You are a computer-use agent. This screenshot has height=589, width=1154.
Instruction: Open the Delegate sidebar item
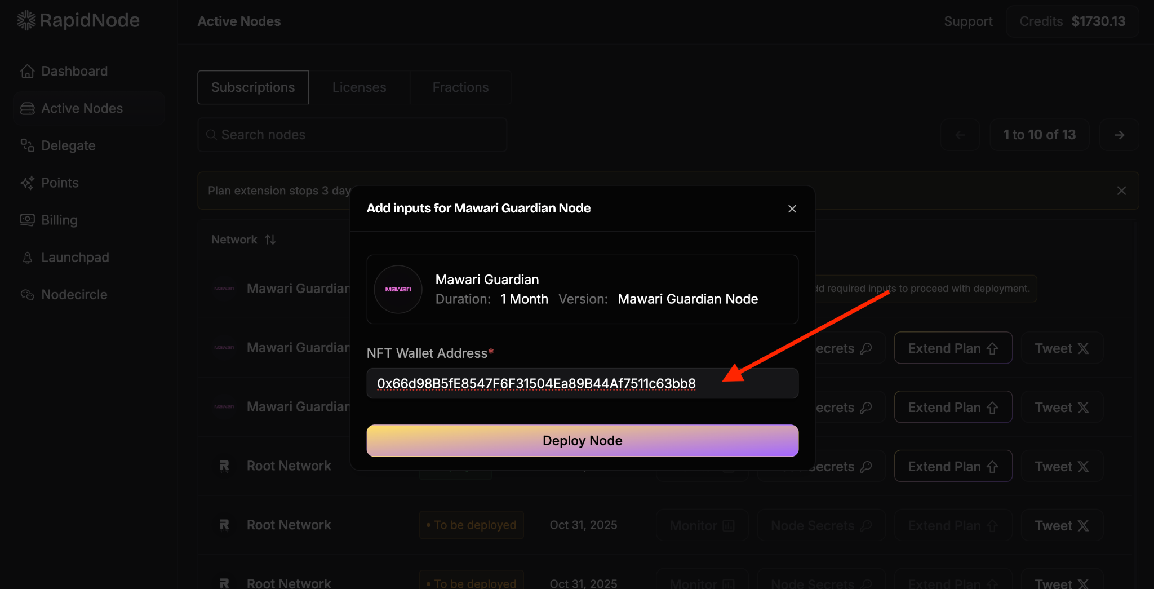(x=68, y=145)
